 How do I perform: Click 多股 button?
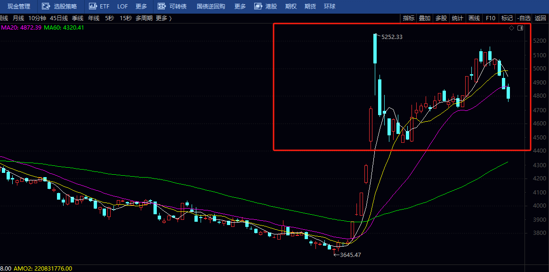click(441, 18)
